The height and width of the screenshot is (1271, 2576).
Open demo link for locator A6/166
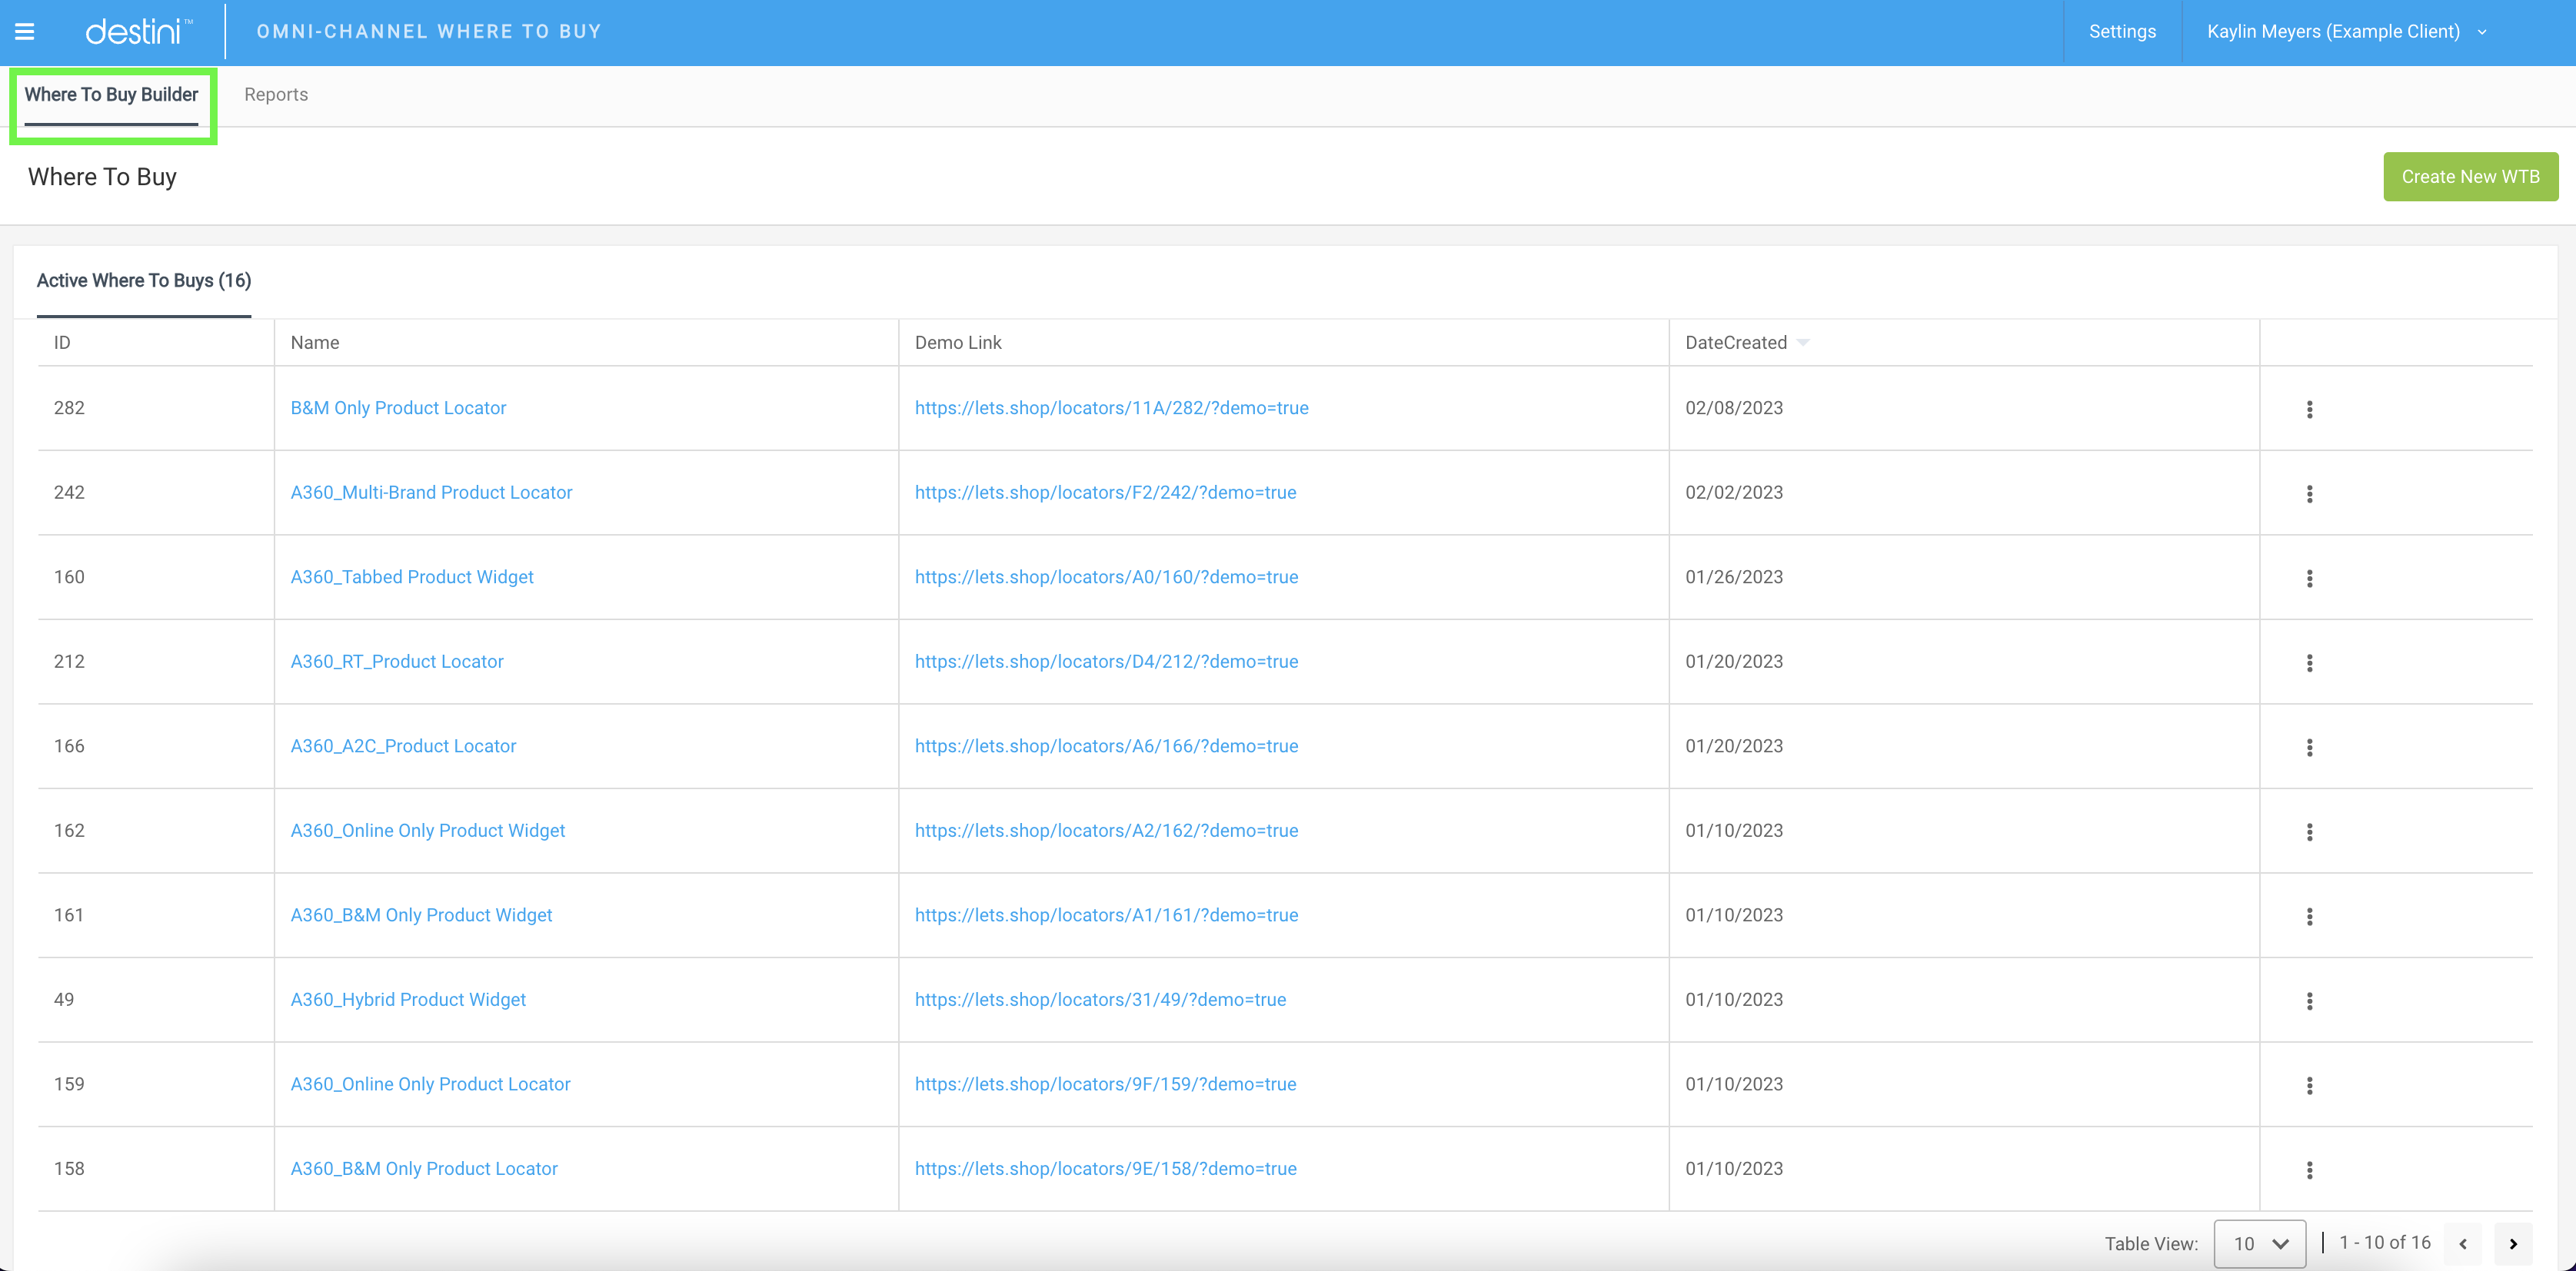[1106, 746]
